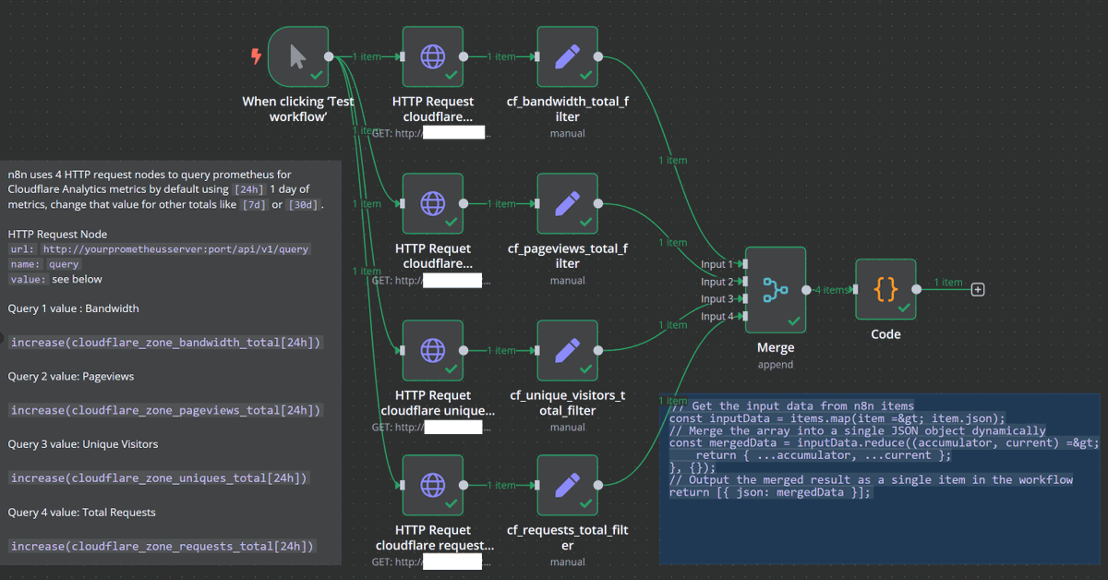Click 'Query 2 value: Pageviews' text
The width and height of the screenshot is (1108, 580).
pos(71,377)
